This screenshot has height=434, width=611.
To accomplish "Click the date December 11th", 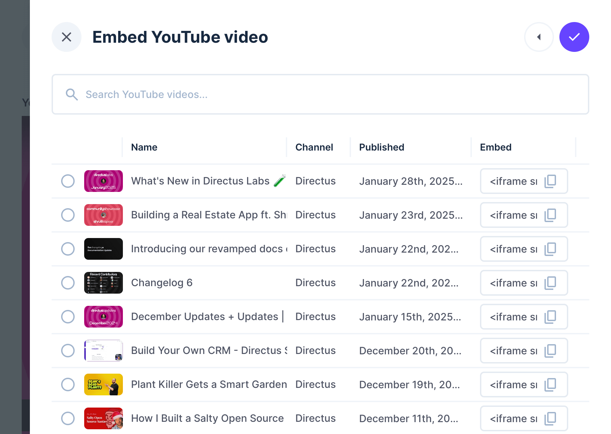I will point(409,418).
